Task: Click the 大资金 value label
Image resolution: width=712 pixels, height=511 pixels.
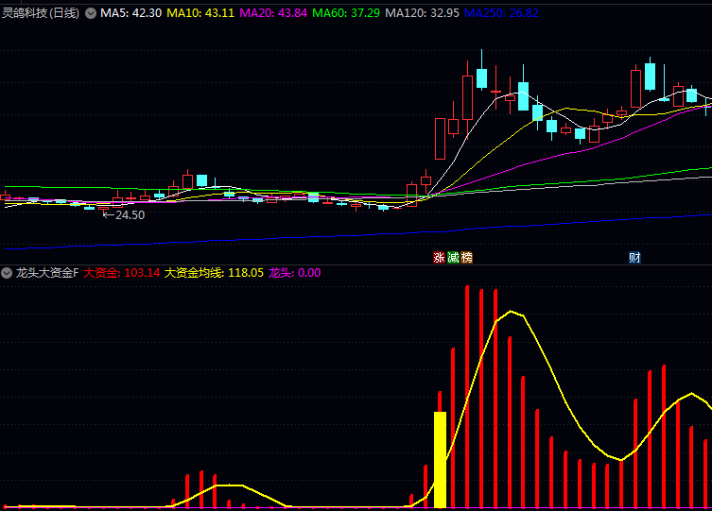Action: (x=121, y=273)
